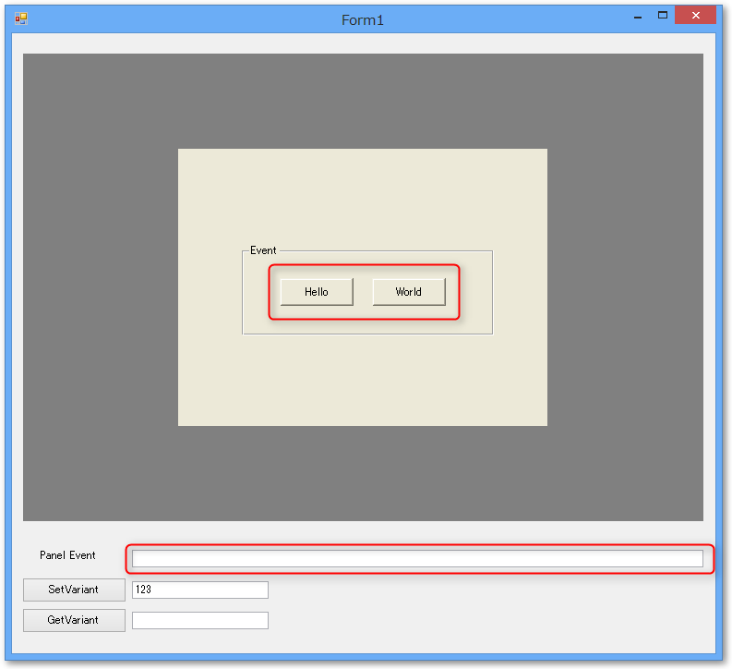Focus the Panel Event text field
The height and width of the screenshot is (669, 732).
click(x=417, y=558)
